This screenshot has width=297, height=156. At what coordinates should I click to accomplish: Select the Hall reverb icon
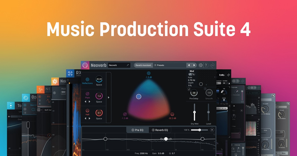[87, 111]
